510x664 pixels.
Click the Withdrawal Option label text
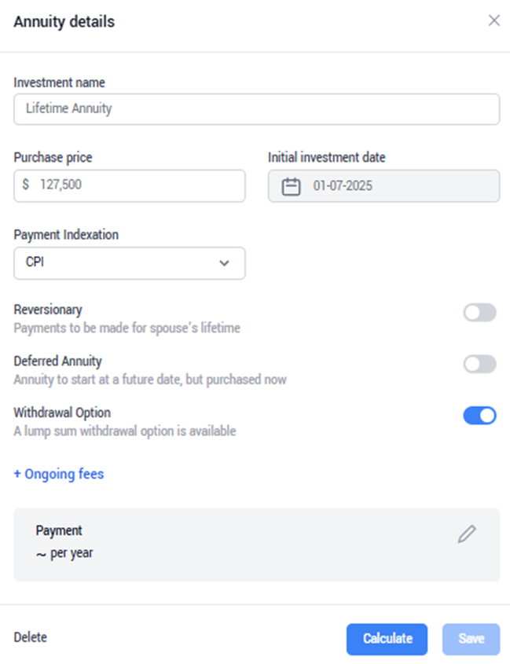click(x=62, y=413)
